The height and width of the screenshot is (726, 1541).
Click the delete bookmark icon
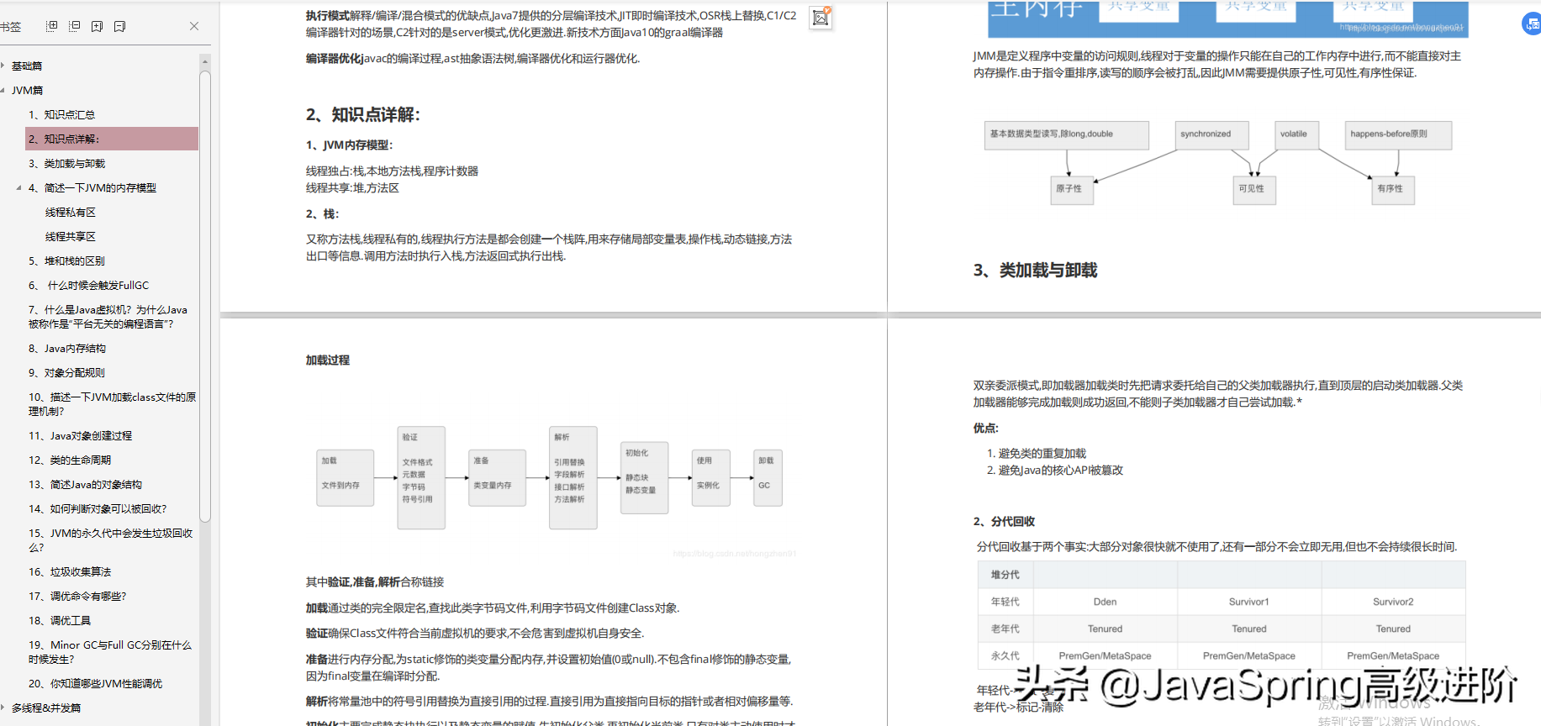pyautogui.click(x=119, y=26)
